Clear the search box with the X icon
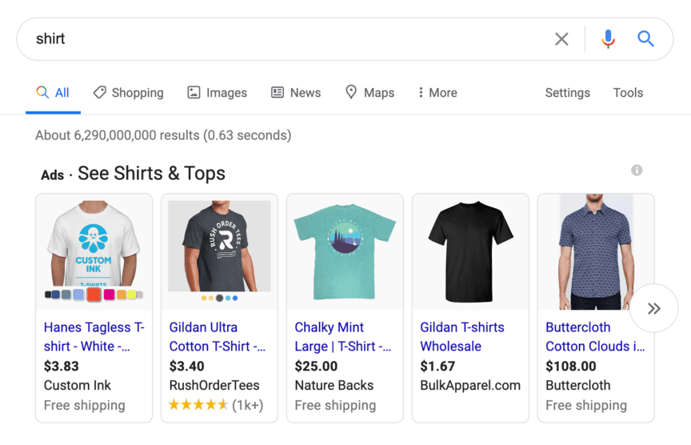Screen dimensions: 691x445 point(561,38)
